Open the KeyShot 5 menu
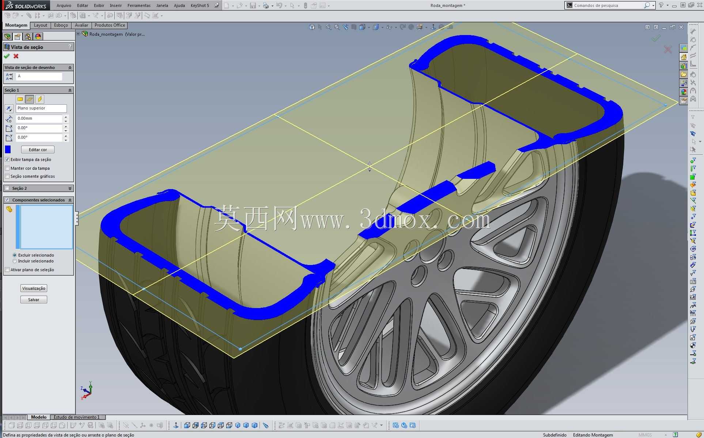704x438 pixels. tap(200, 5)
